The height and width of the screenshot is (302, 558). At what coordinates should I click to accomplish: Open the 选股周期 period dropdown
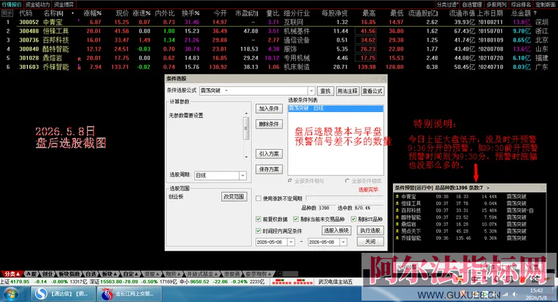click(242, 176)
